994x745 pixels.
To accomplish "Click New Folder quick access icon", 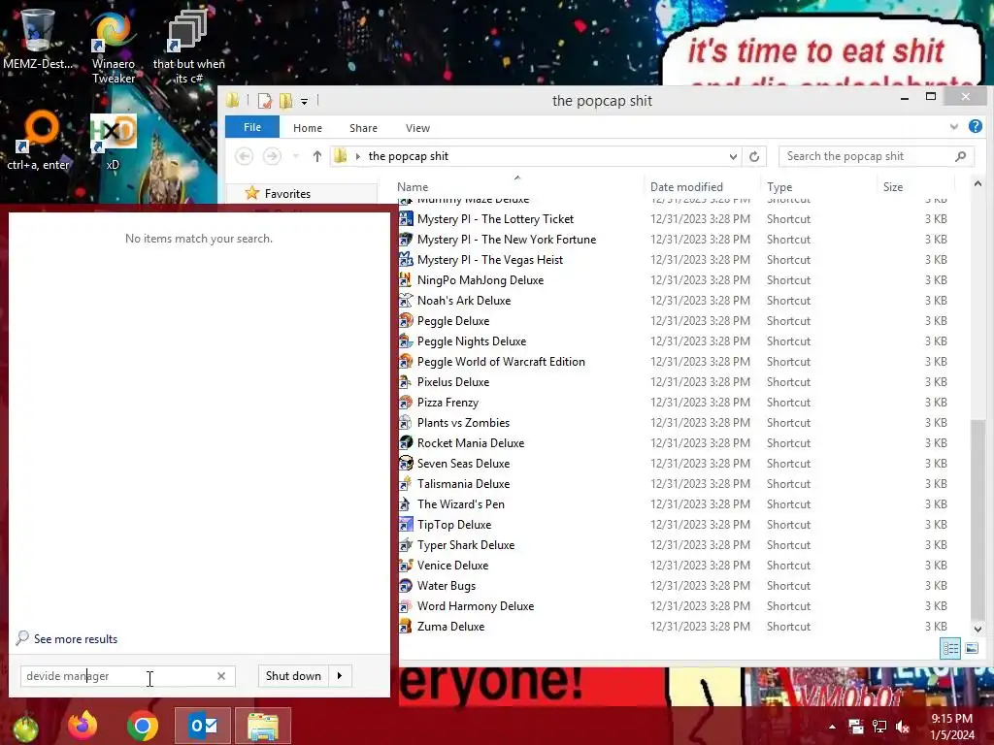I will tap(286, 101).
